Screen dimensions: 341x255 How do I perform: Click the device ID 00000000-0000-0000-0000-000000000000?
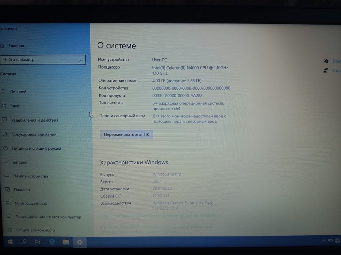pyautogui.click(x=191, y=88)
